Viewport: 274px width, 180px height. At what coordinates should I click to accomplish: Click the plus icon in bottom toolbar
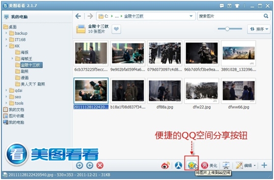264,165
